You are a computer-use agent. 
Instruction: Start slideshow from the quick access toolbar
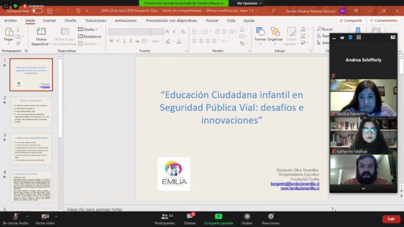78,11
